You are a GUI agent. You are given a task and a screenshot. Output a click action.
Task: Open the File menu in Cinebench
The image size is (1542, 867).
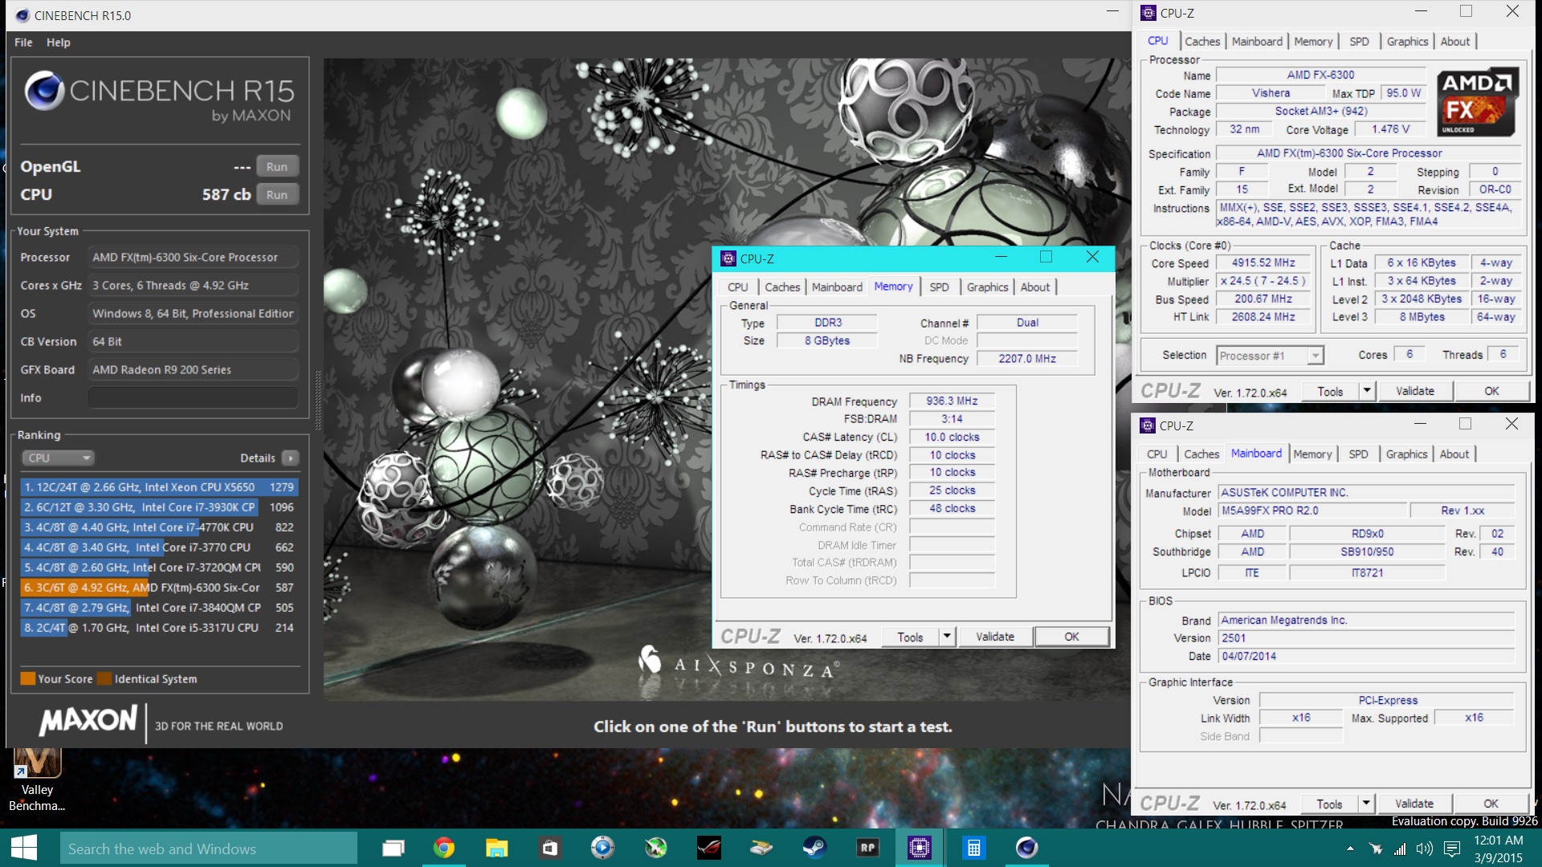[x=23, y=43]
